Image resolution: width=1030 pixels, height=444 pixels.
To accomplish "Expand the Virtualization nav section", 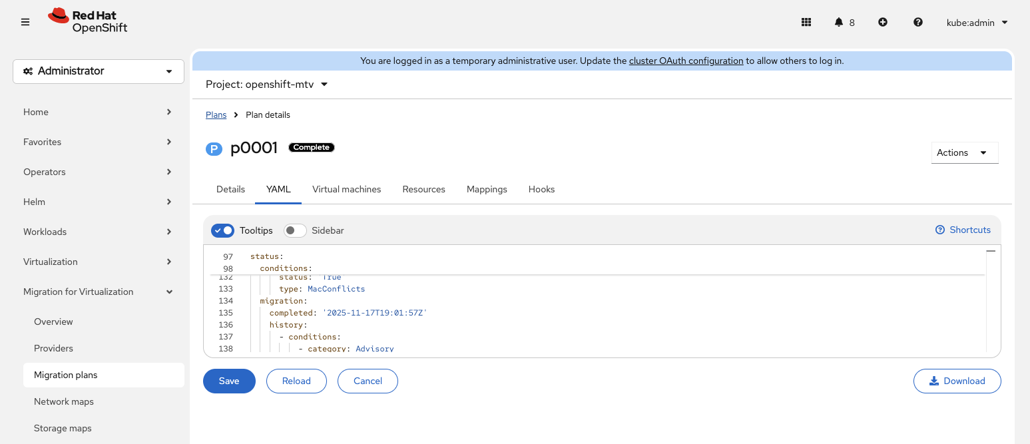I will pyautogui.click(x=98, y=262).
